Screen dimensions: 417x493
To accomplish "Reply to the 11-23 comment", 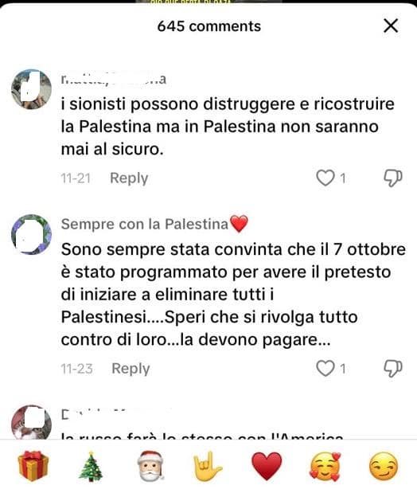I will click(131, 369).
